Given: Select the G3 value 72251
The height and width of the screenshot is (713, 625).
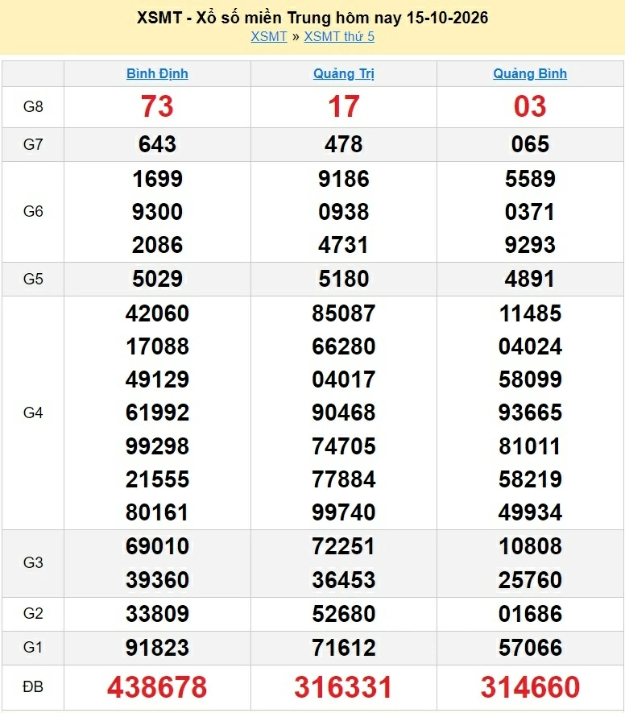Looking at the screenshot, I should (x=344, y=546).
